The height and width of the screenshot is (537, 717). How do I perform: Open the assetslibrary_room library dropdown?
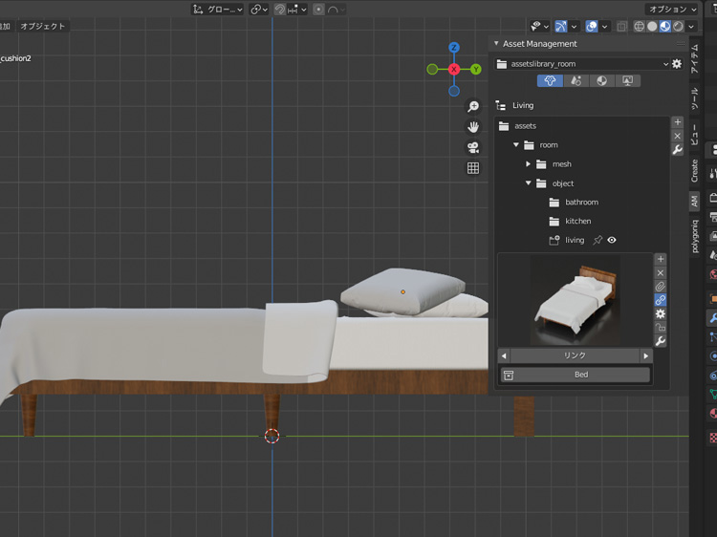pos(582,64)
